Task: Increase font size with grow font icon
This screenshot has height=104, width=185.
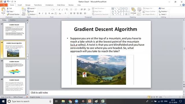Action: click(x=59, y=10)
